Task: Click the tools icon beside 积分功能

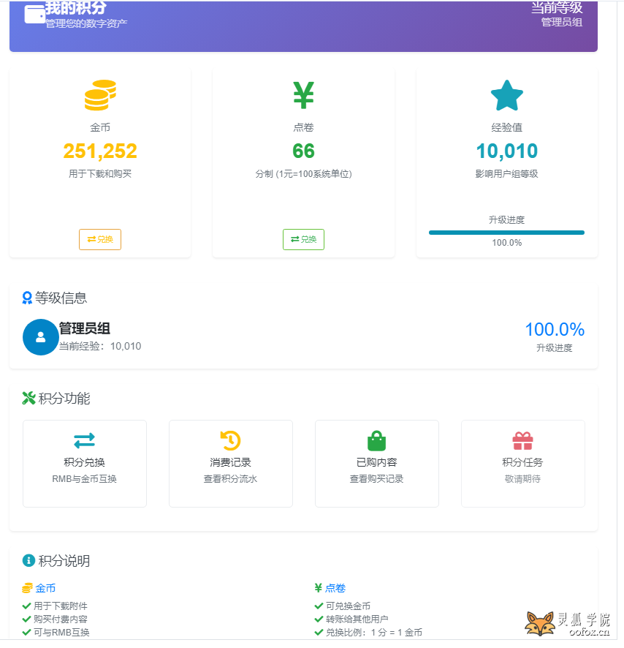Action: (28, 399)
